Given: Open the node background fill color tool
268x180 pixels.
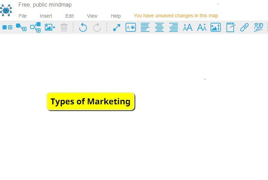Looking at the screenshot, I should [x=131, y=27].
